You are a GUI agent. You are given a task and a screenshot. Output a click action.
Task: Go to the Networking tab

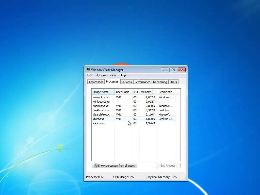click(x=160, y=82)
